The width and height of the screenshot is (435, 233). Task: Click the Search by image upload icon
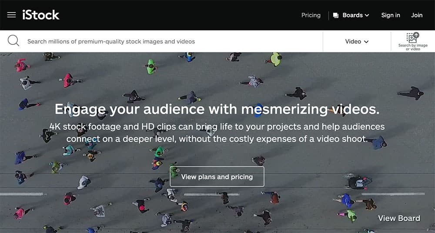tap(412, 38)
